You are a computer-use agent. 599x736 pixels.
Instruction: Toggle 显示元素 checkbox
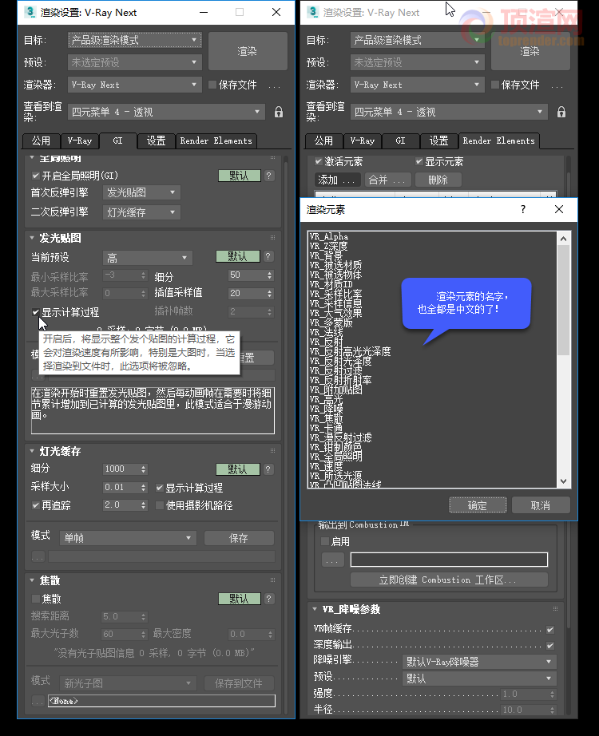point(419,161)
